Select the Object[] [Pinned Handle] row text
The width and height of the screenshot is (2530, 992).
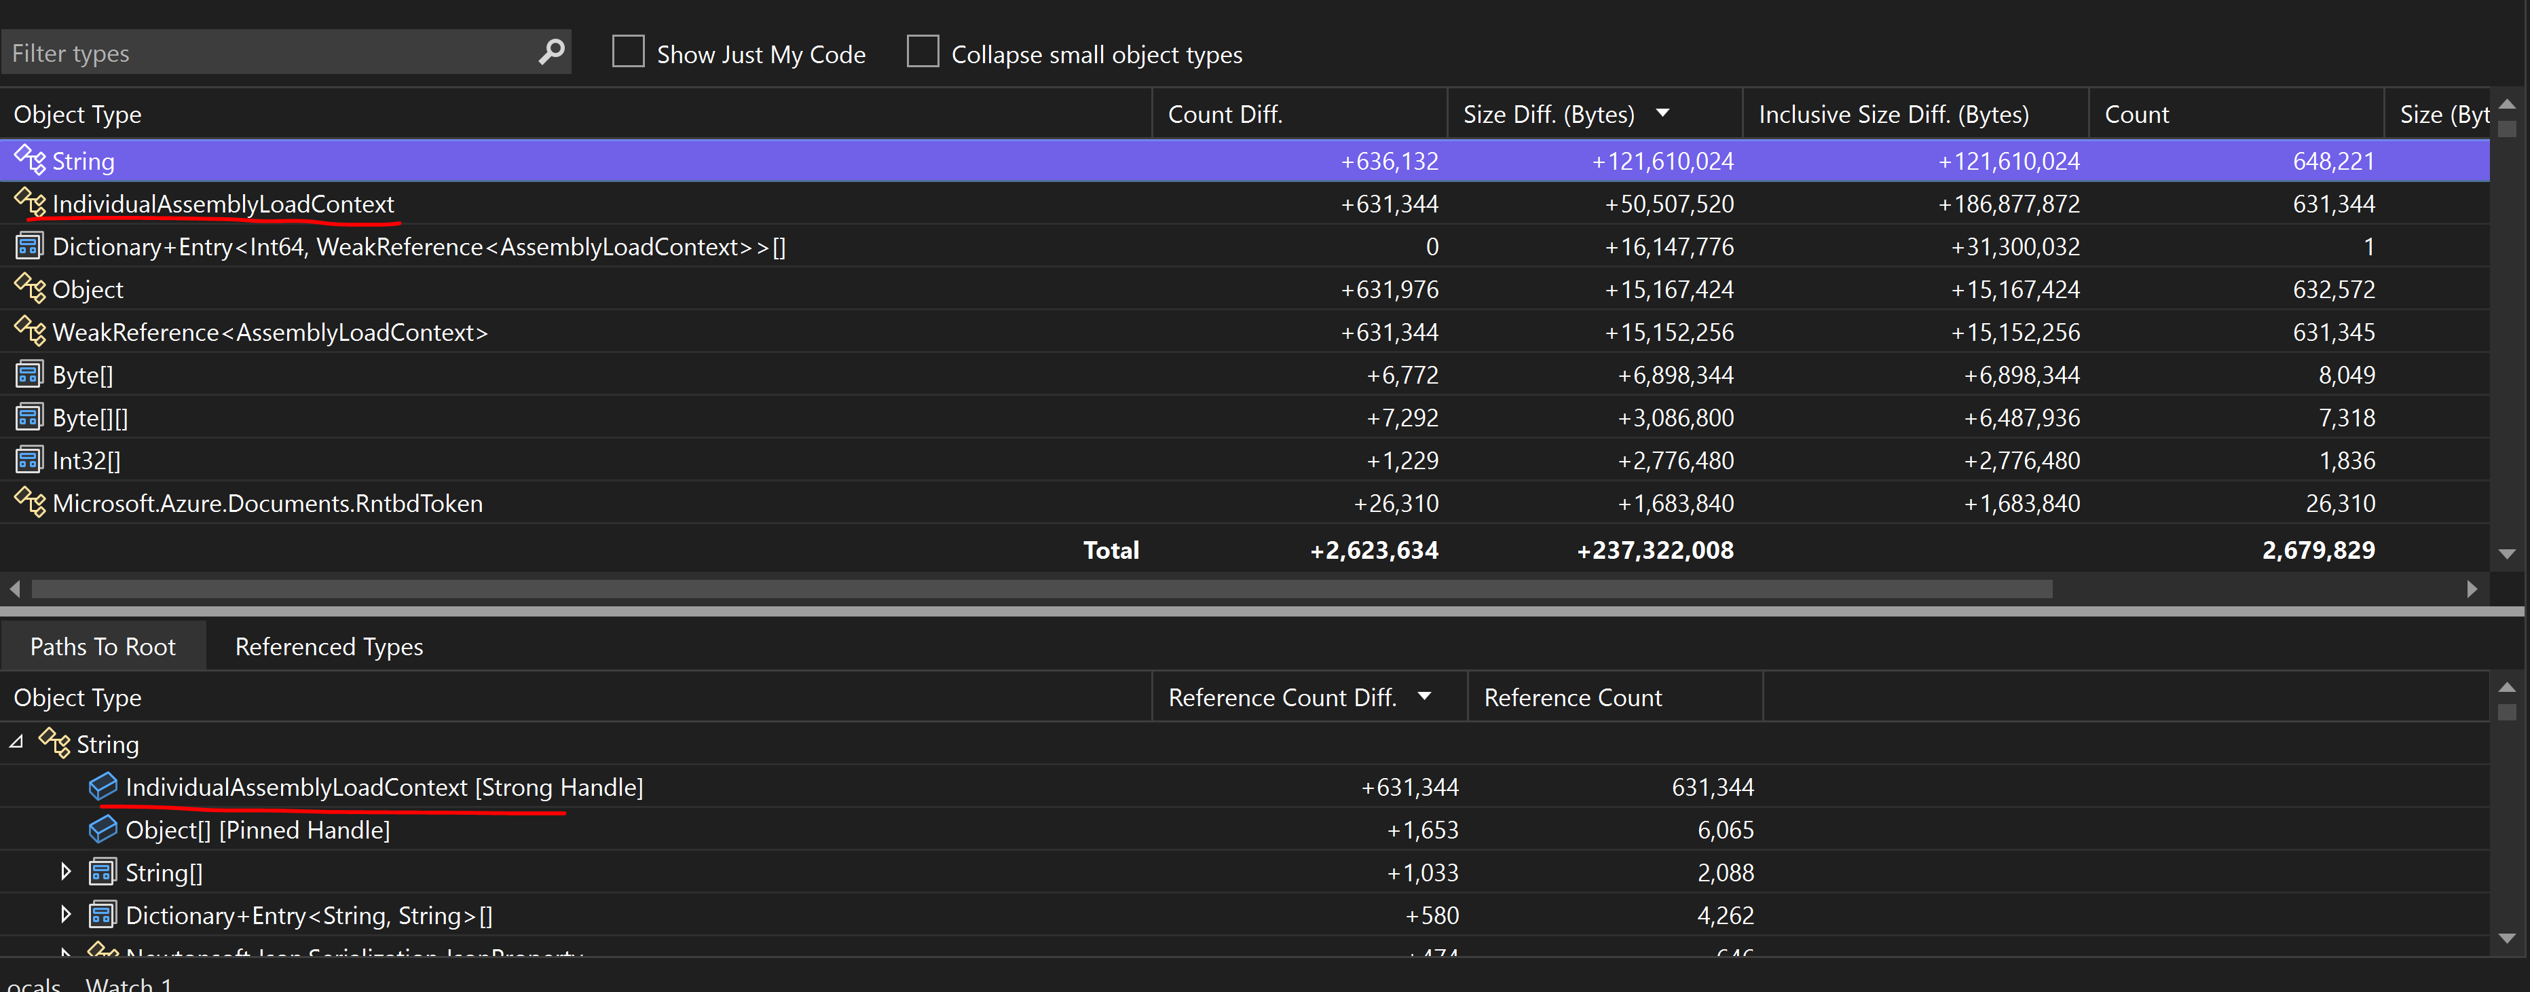point(257,830)
